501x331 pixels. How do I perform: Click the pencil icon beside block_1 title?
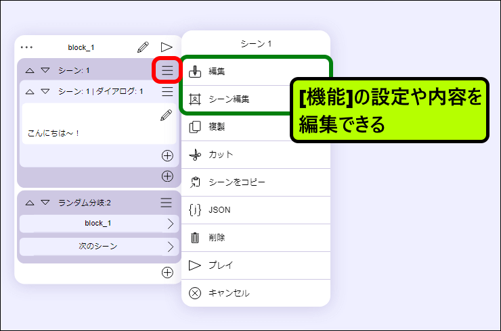[x=143, y=47]
